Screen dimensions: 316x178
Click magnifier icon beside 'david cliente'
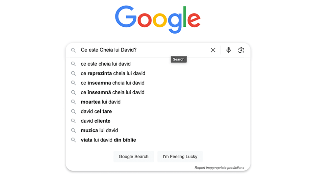(x=73, y=121)
